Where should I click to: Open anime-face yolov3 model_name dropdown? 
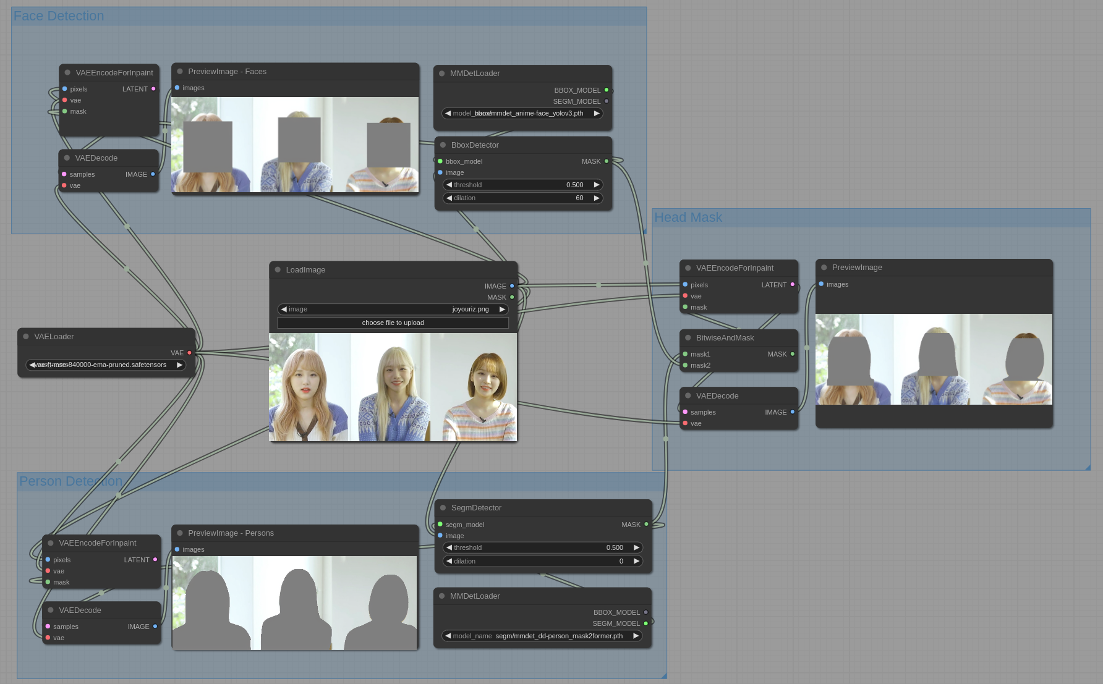522,114
